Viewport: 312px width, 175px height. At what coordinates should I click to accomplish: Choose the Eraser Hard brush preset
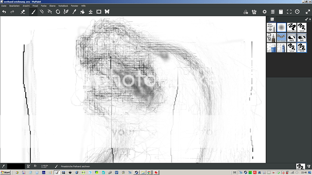tap(292, 37)
